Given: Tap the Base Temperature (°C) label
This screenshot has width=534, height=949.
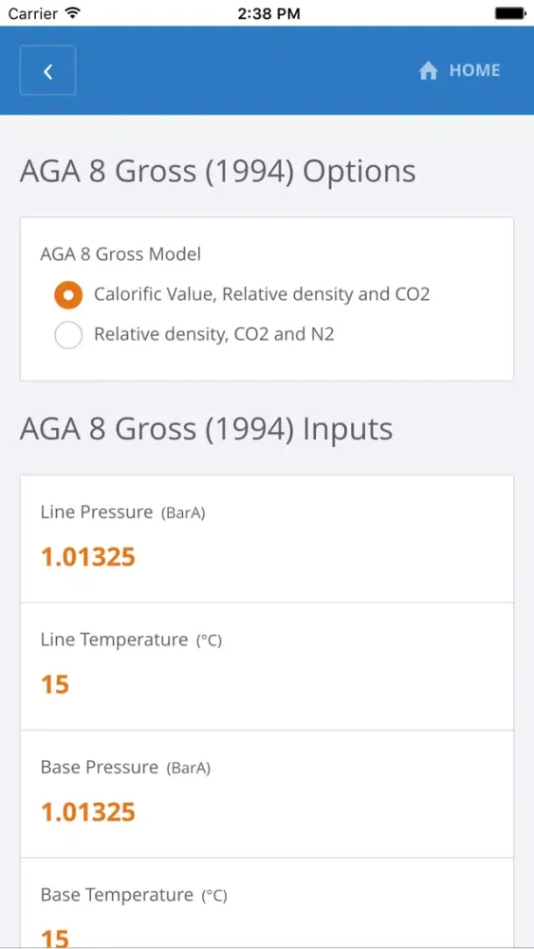Looking at the screenshot, I should tap(134, 895).
